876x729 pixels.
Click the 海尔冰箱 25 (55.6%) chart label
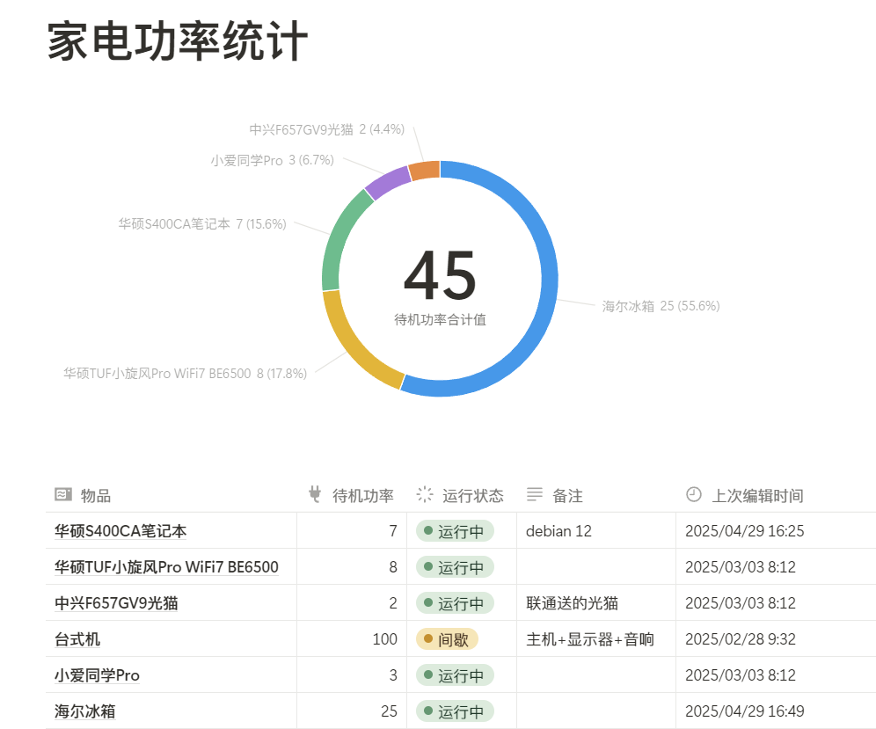click(661, 306)
